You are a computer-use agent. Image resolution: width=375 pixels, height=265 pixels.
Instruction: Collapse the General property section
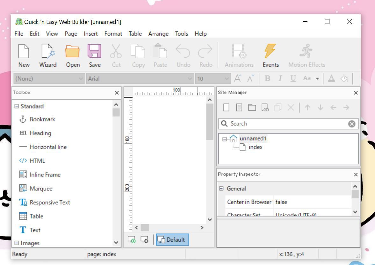click(221, 189)
